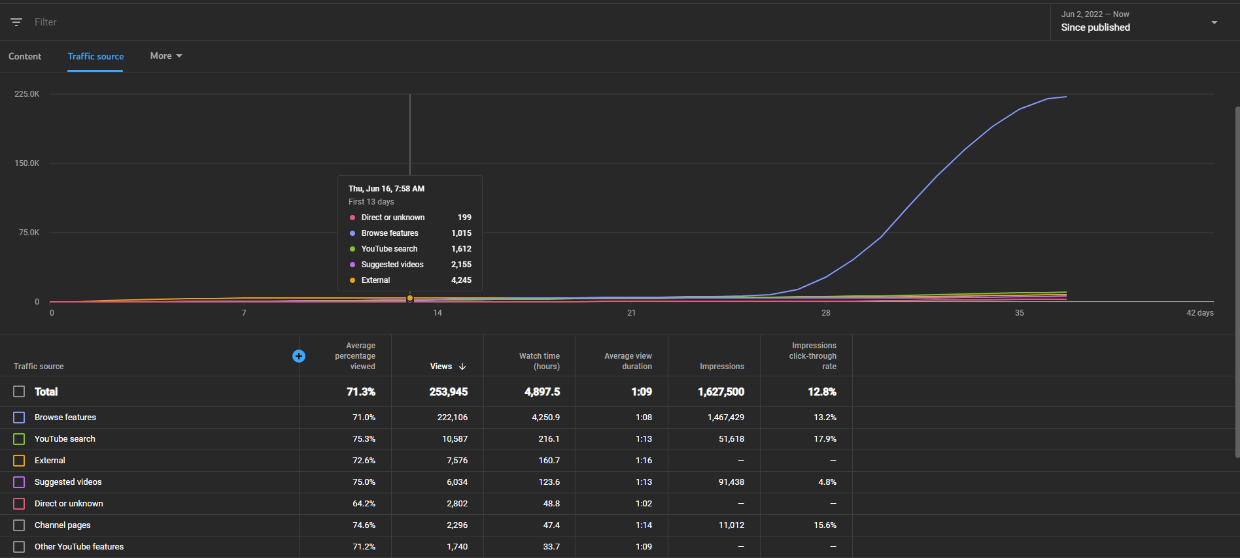This screenshot has width=1240, height=558.
Task: Select the Traffic source tab
Action: [95, 57]
